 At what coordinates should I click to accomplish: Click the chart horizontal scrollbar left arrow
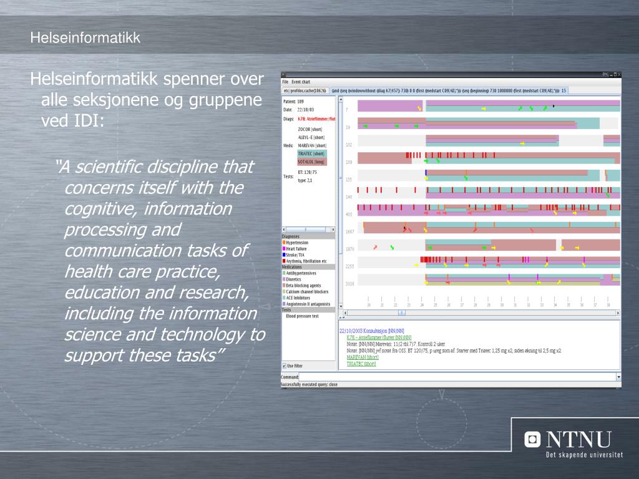click(346, 313)
